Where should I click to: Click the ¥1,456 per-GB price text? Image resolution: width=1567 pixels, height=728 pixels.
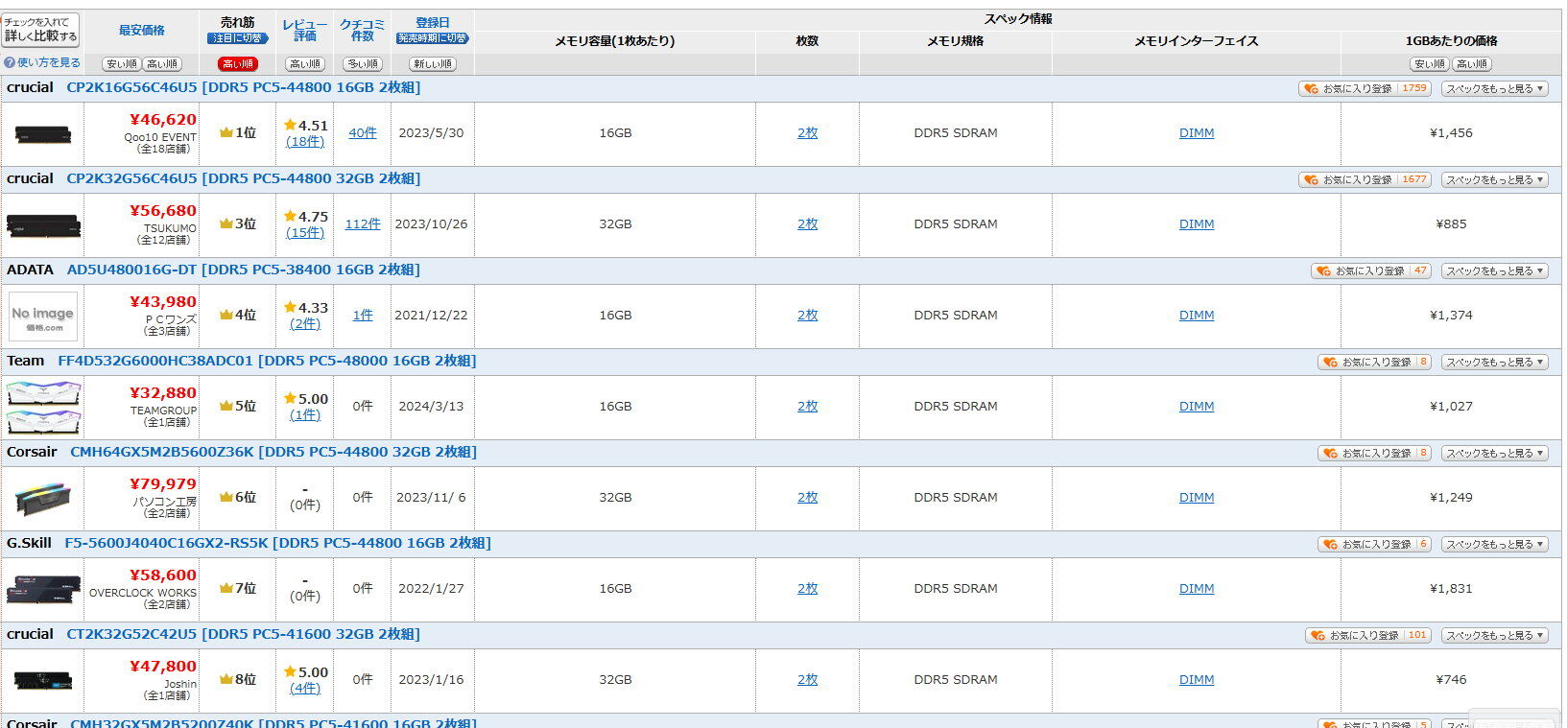(x=1451, y=133)
